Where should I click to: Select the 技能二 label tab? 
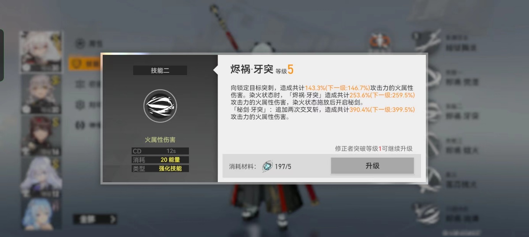click(x=160, y=70)
